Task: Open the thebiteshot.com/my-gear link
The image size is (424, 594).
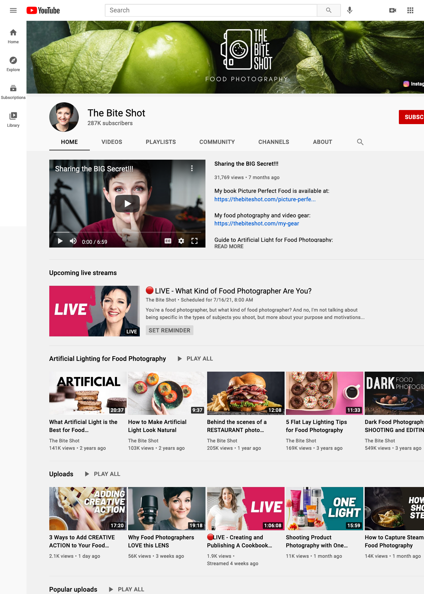Action: point(257,223)
